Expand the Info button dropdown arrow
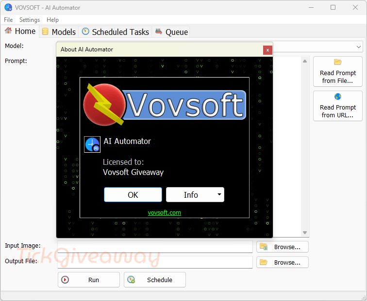This screenshot has height=301, width=367. [219, 194]
